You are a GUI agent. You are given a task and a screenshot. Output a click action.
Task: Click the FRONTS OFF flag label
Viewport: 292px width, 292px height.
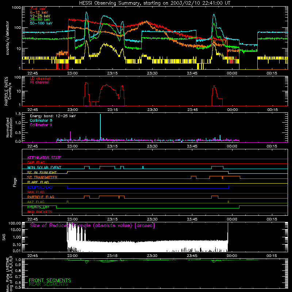click(x=38, y=207)
